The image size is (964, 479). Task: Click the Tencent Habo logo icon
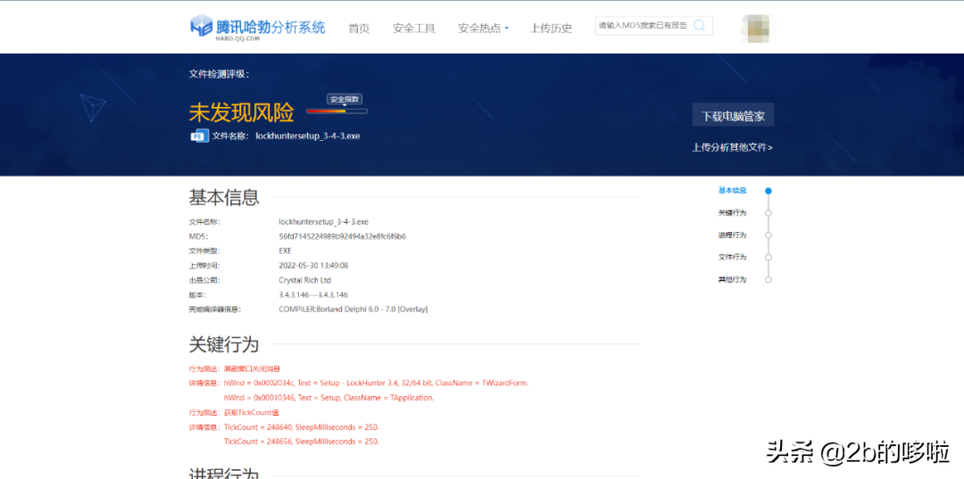tap(201, 26)
